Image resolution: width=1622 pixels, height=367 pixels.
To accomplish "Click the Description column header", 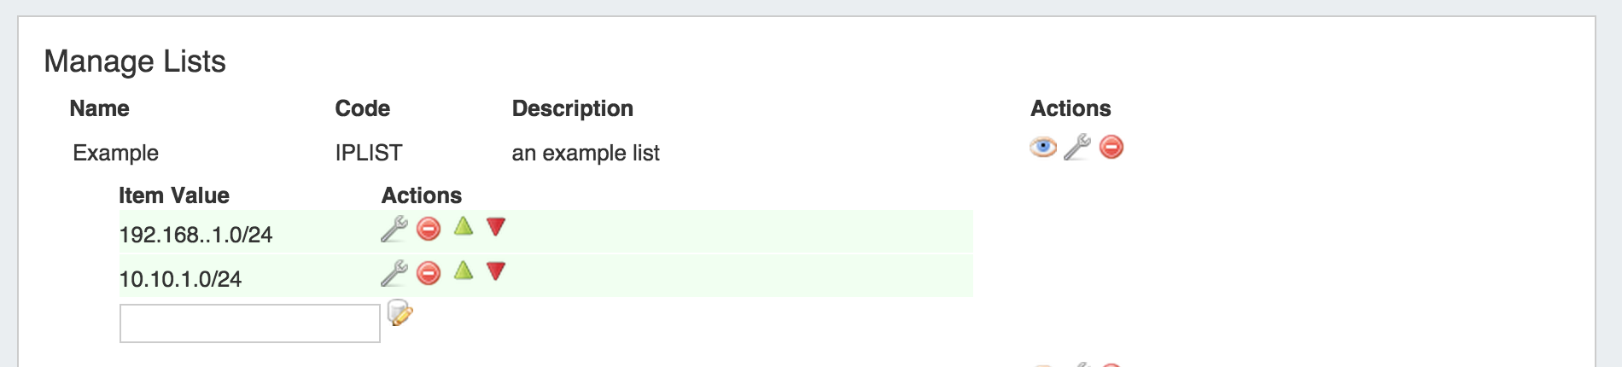I will pos(572,108).
